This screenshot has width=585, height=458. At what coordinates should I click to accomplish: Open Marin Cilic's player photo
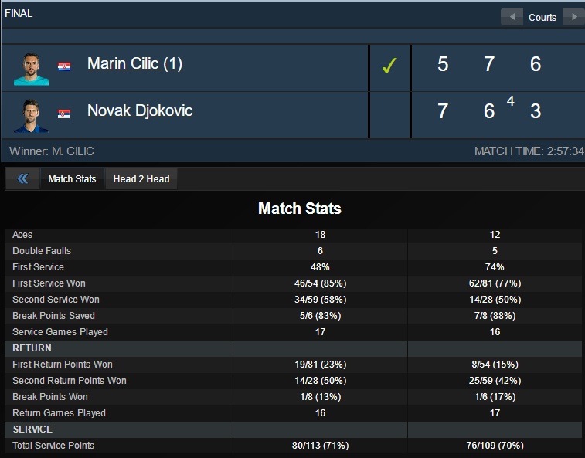click(31, 68)
